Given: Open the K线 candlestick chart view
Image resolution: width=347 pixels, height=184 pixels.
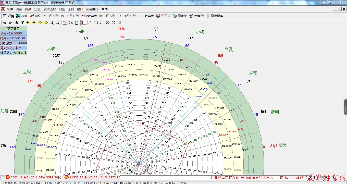Looking at the screenshot, I should 35,16.
